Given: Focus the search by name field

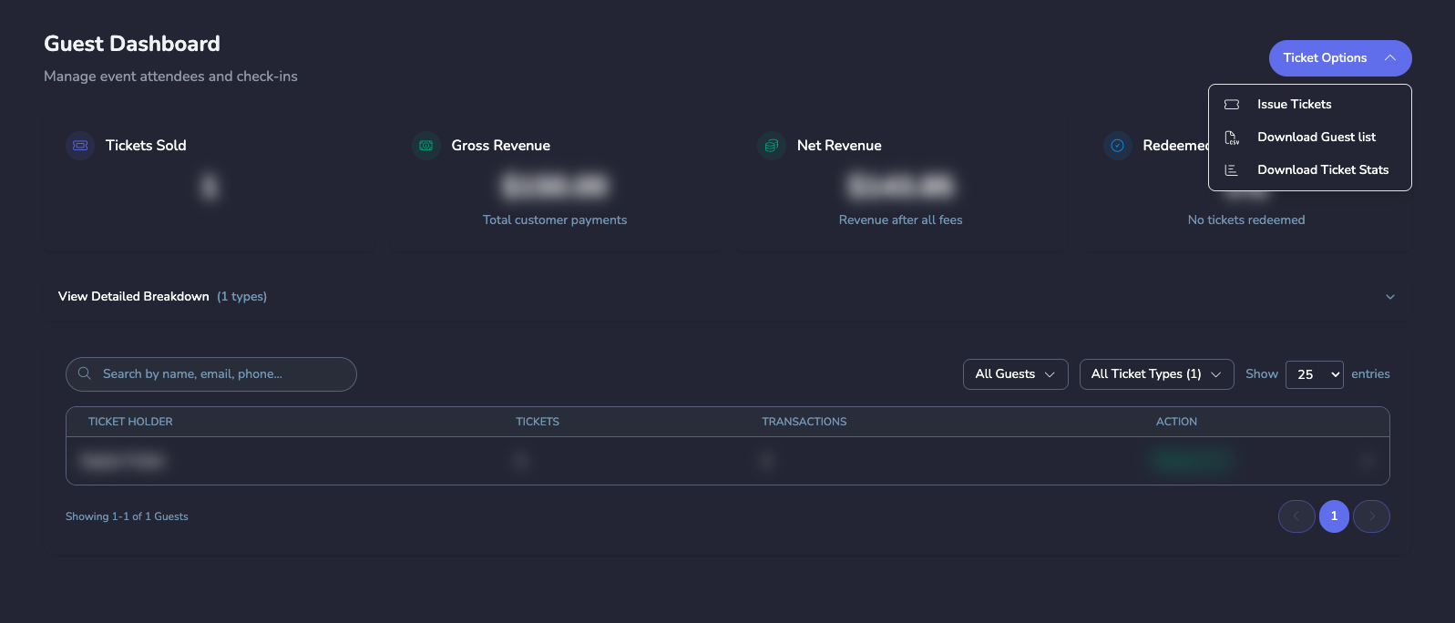Looking at the screenshot, I should pos(211,374).
